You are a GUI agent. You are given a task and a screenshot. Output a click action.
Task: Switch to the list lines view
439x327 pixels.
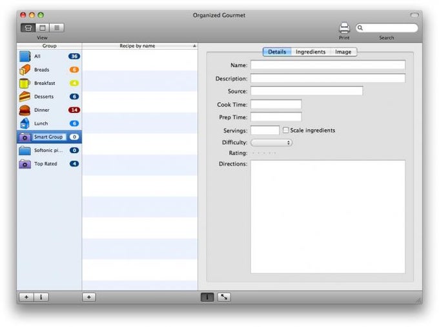pos(57,28)
